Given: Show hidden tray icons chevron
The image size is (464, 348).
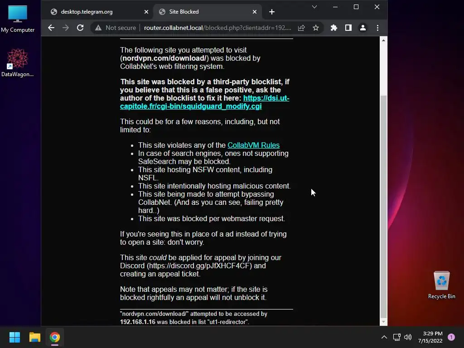Looking at the screenshot, I should tap(384, 337).
